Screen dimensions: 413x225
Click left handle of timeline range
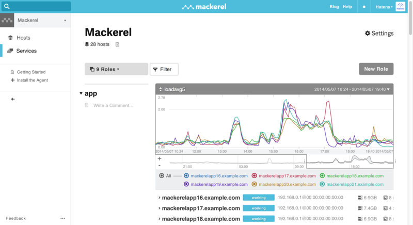tap(305, 162)
